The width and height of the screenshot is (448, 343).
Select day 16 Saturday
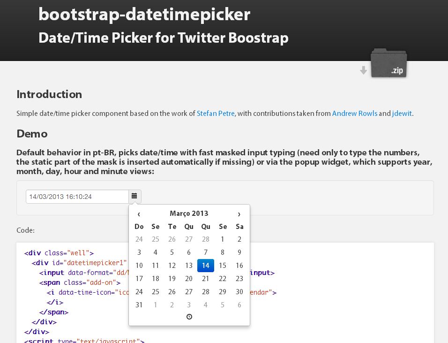click(x=239, y=266)
